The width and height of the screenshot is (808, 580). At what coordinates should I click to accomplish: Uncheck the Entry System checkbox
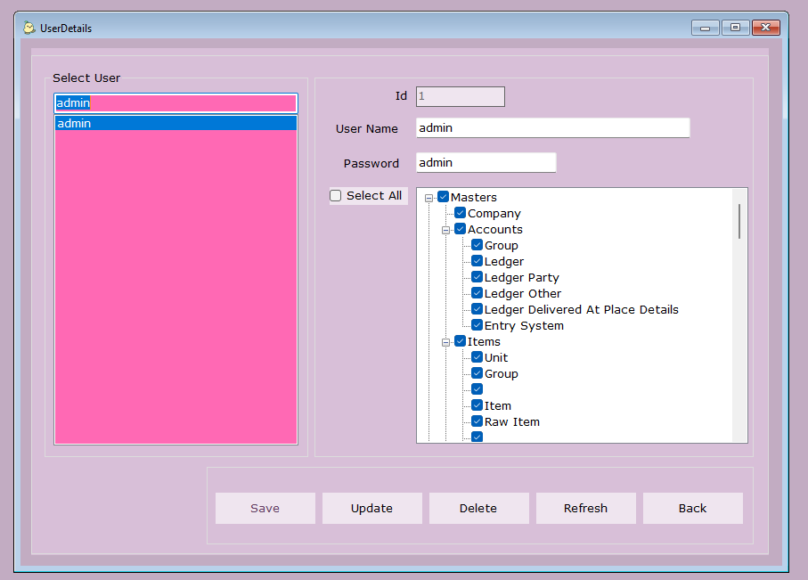[477, 325]
